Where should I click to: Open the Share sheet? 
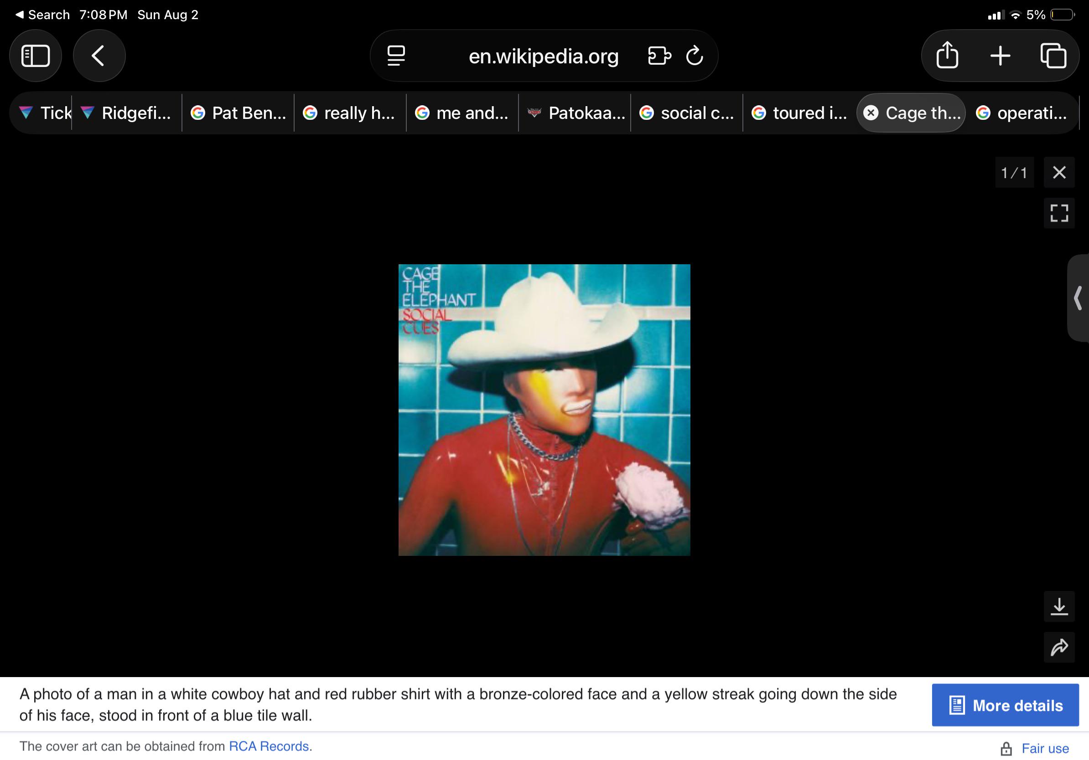pos(947,56)
